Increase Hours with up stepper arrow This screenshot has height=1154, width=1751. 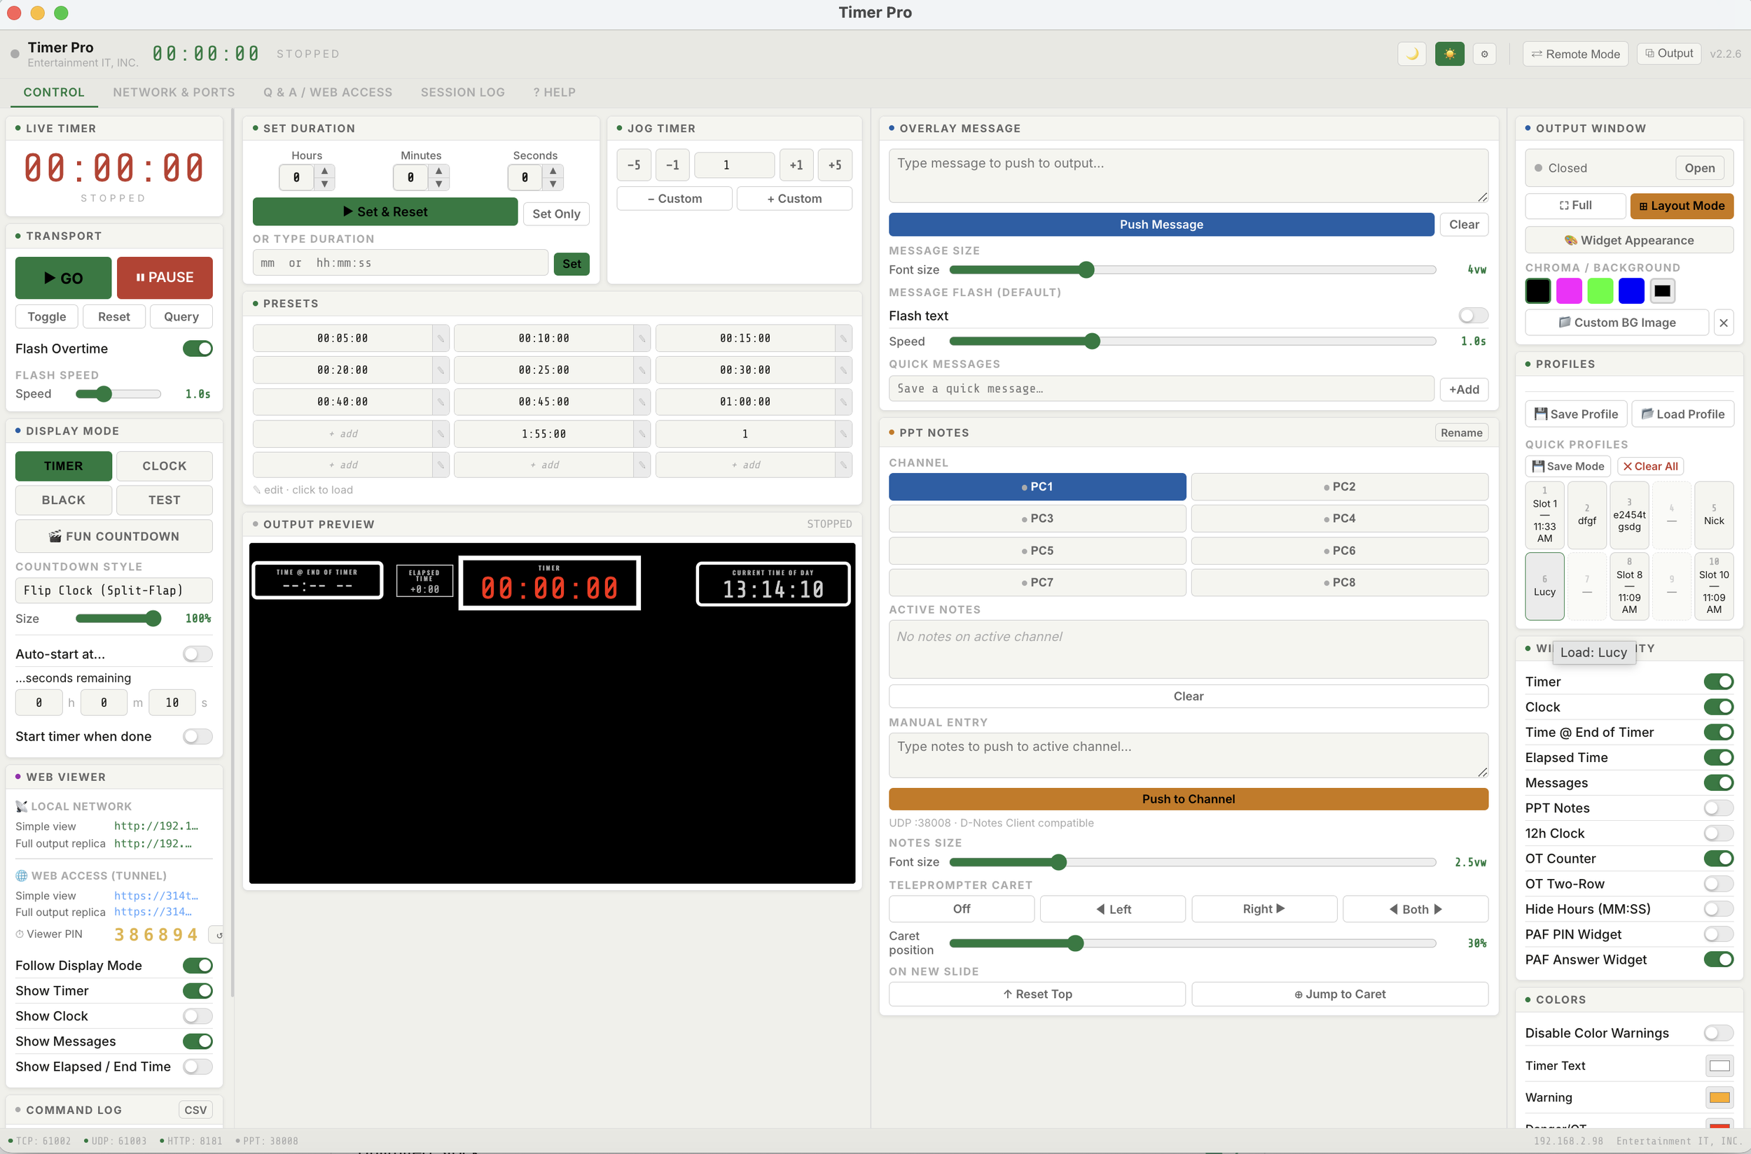click(x=324, y=171)
